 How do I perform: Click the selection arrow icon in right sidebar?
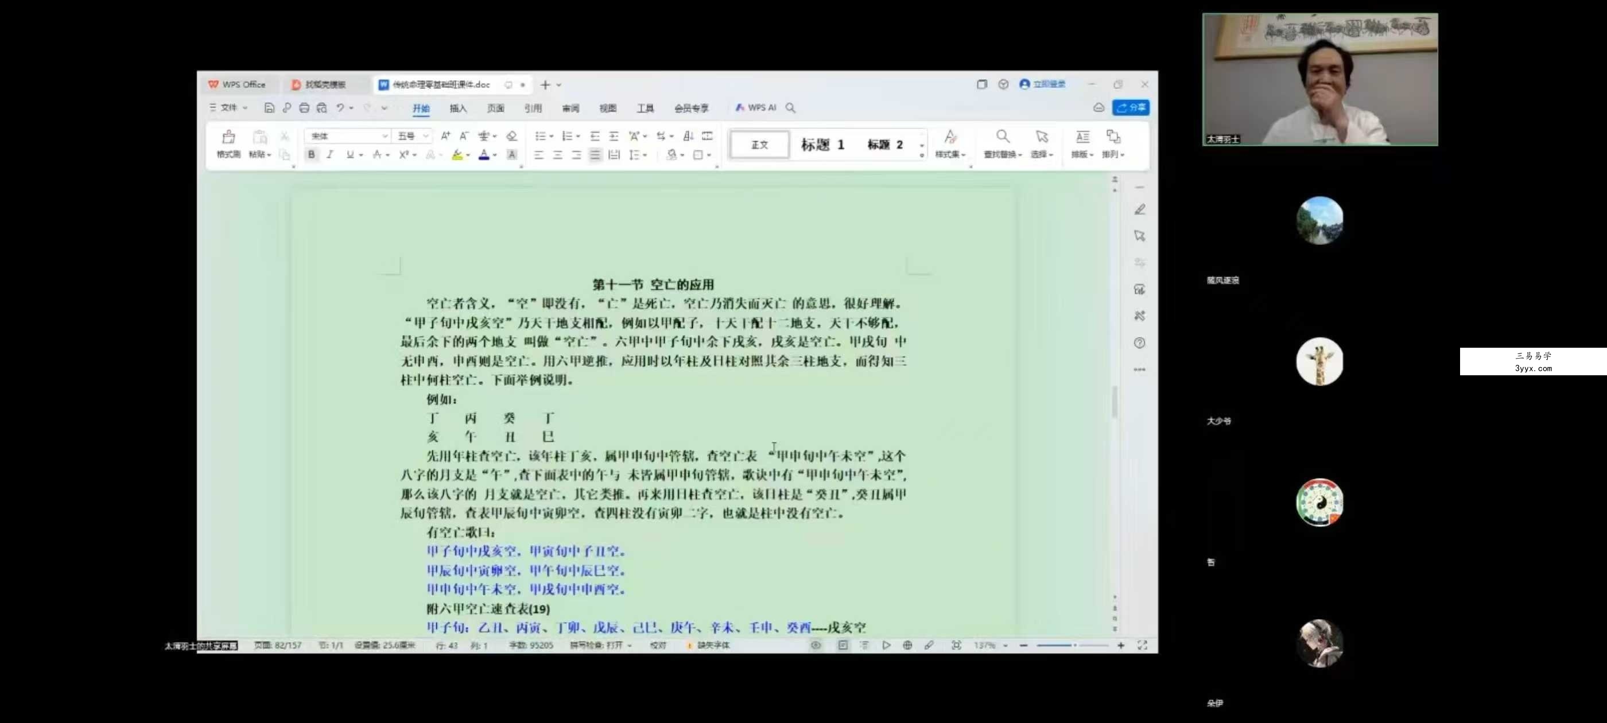click(1140, 236)
